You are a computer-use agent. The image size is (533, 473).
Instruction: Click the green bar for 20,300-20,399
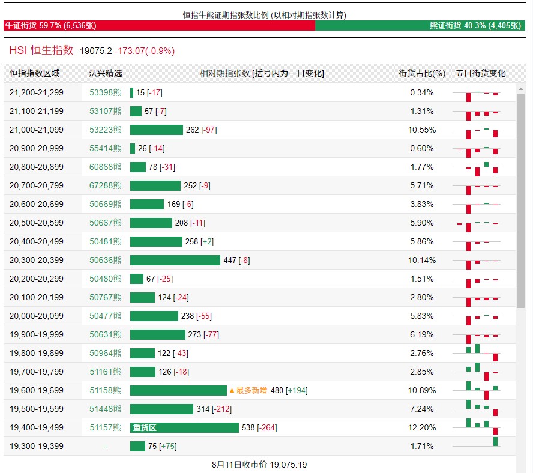[175, 260]
